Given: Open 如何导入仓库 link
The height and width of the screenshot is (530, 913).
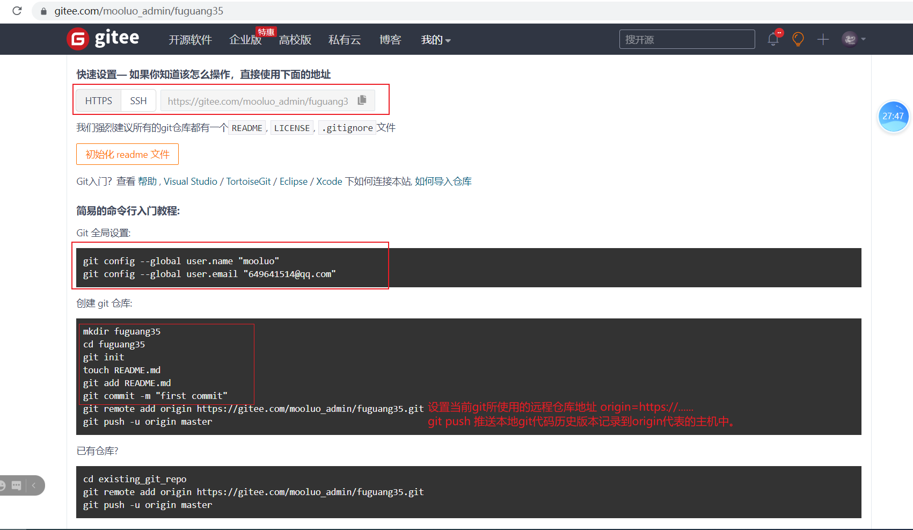Looking at the screenshot, I should (443, 181).
